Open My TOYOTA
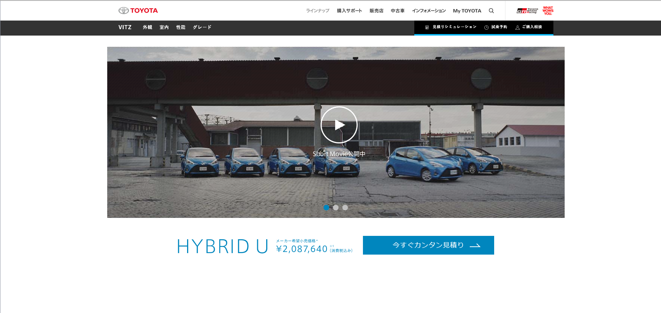This screenshot has height=313, width=661. point(467,11)
